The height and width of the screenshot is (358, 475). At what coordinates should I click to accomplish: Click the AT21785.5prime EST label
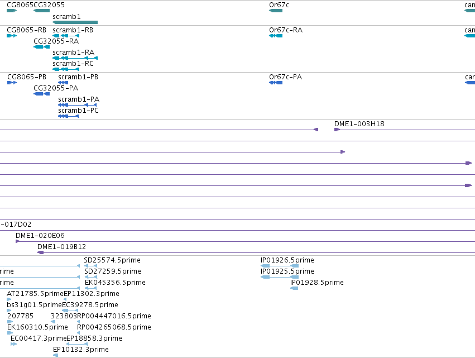(x=35, y=294)
